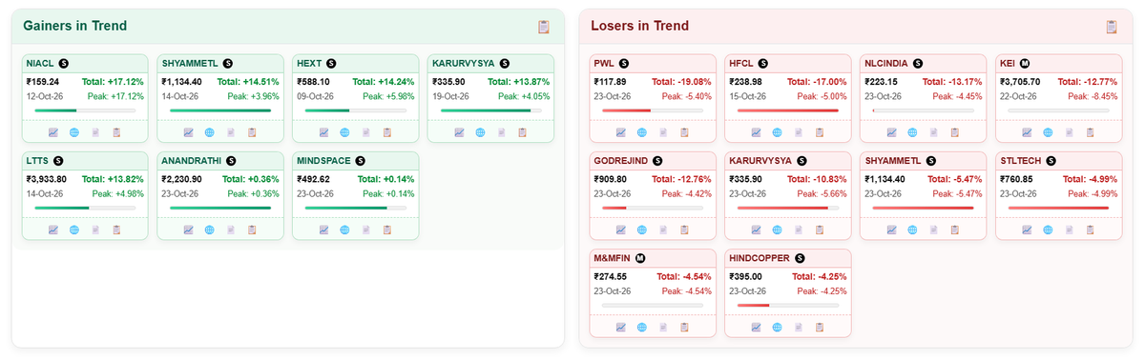
Task: Open the chart icon on the MINDSPACE card
Action: click(x=324, y=230)
